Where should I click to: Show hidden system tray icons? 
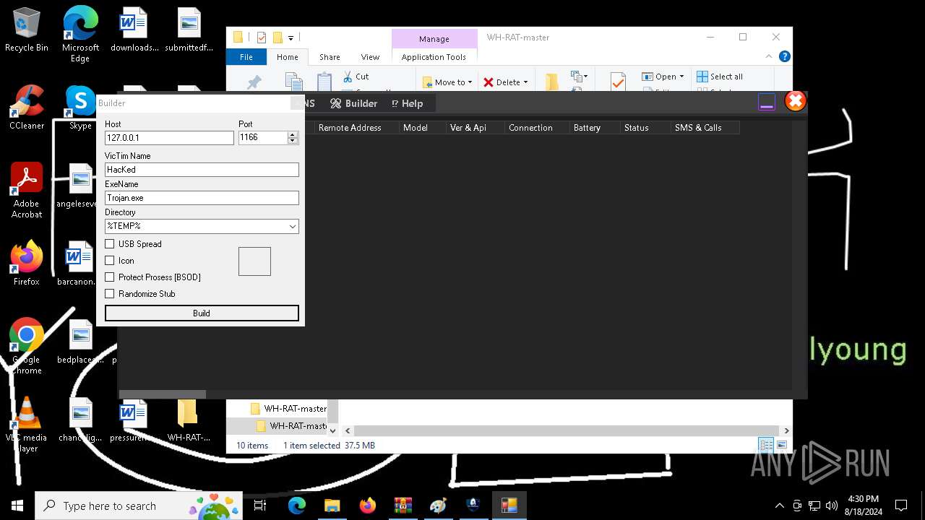coord(779,506)
